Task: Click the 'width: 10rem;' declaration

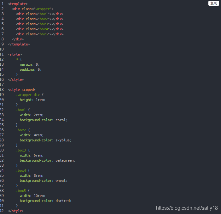Action: [32, 196]
